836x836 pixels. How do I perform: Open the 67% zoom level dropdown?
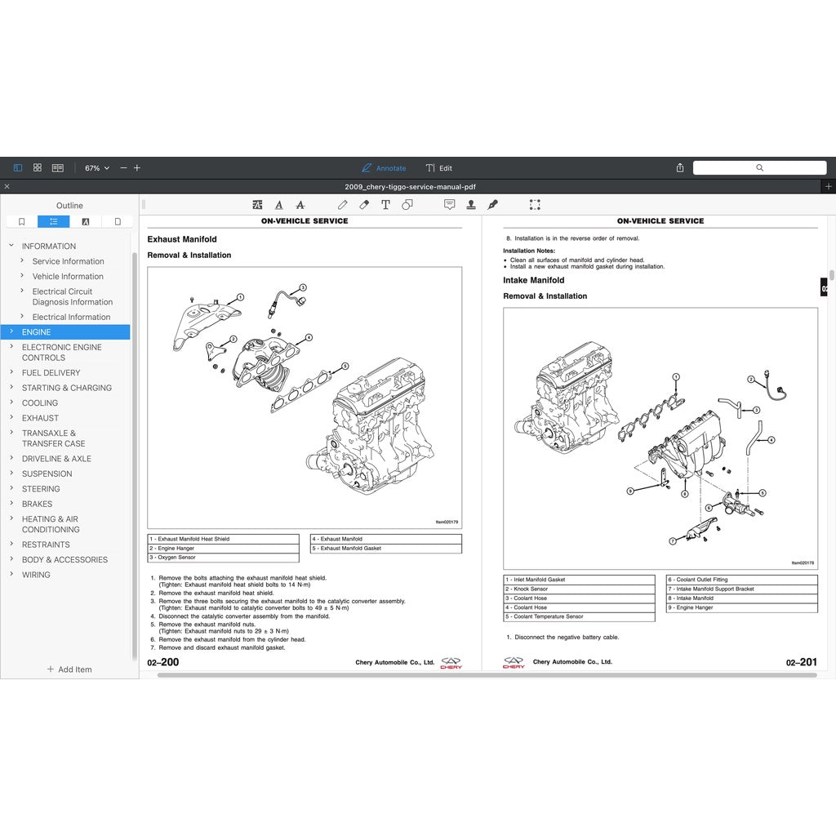click(96, 167)
